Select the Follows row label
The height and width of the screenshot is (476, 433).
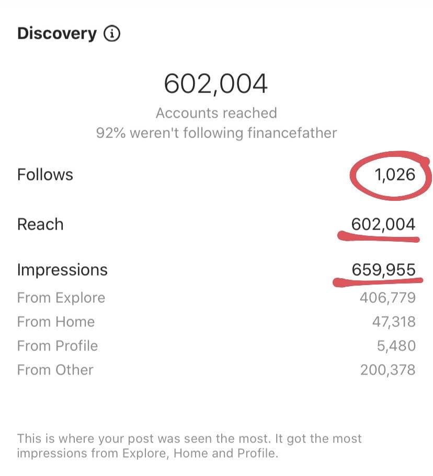coord(45,174)
